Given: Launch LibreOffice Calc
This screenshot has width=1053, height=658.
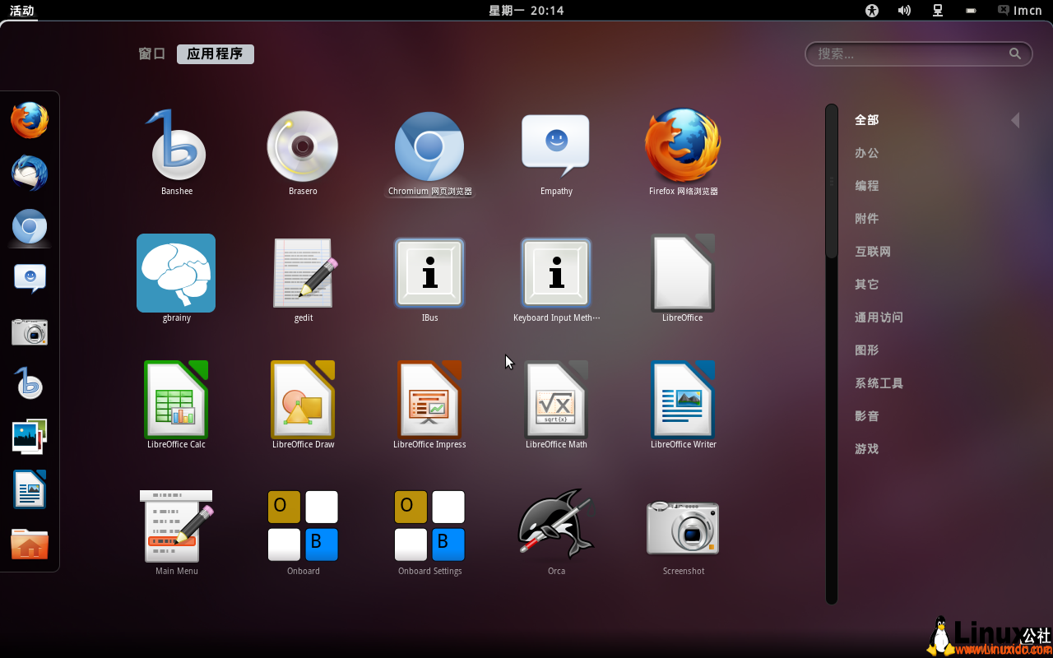Looking at the screenshot, I should [x=176, y=401].
